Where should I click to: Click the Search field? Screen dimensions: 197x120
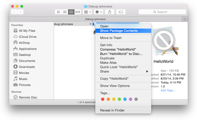click(x=162, y=12)
